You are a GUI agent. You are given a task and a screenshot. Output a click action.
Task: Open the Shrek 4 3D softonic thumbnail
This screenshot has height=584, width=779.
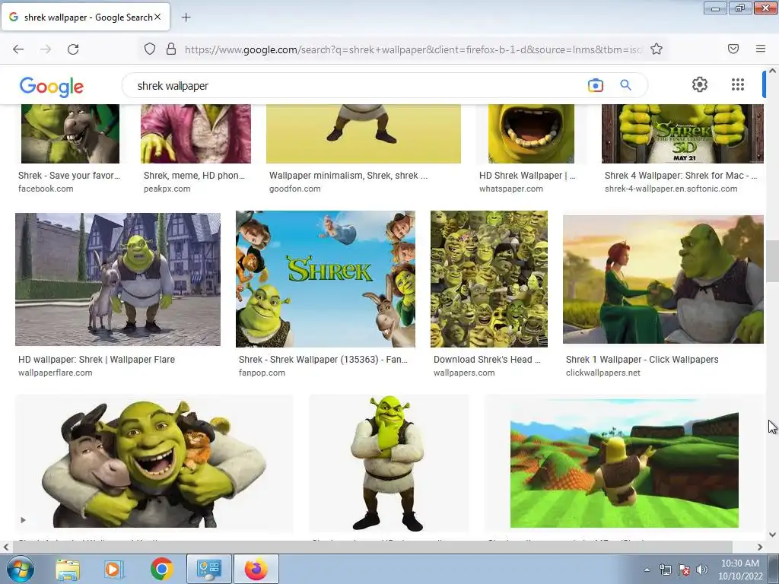(x=682, y=134)
